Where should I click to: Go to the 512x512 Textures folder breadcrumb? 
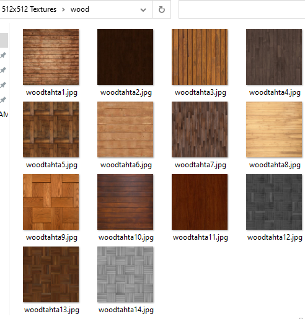(x=29, y=9)
